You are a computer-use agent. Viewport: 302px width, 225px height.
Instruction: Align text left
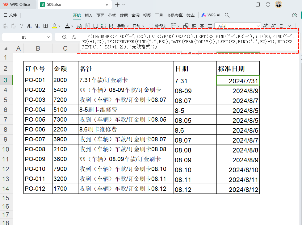(x=194, y=26)
